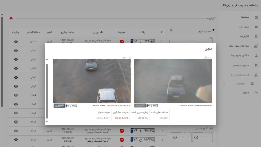The width and height of the screenshot is (261, 147).
Task: Click eye details icon in row 12
Action: pyautogui.click(x=16, y=140)
